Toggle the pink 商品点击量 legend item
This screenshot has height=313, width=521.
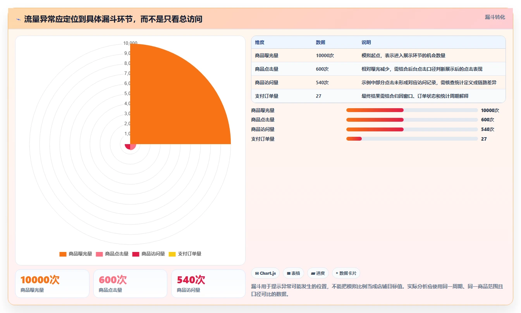click(112, 254)
